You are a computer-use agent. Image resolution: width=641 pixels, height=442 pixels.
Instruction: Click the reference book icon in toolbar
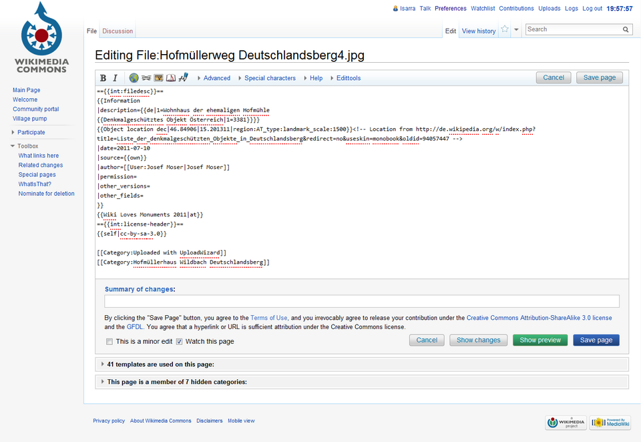pyautogui.click(x=171, y=78)
